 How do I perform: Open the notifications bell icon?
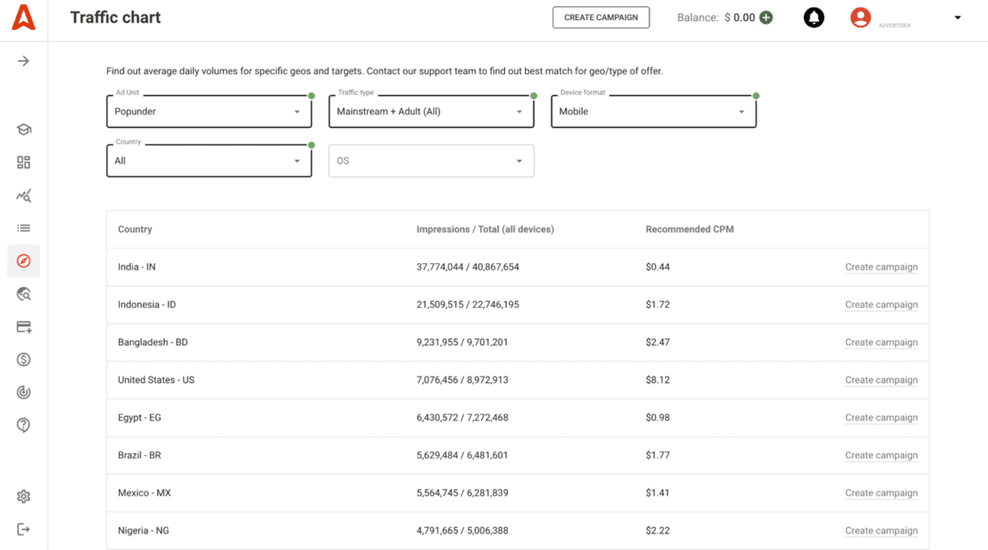tap(813, 16)
